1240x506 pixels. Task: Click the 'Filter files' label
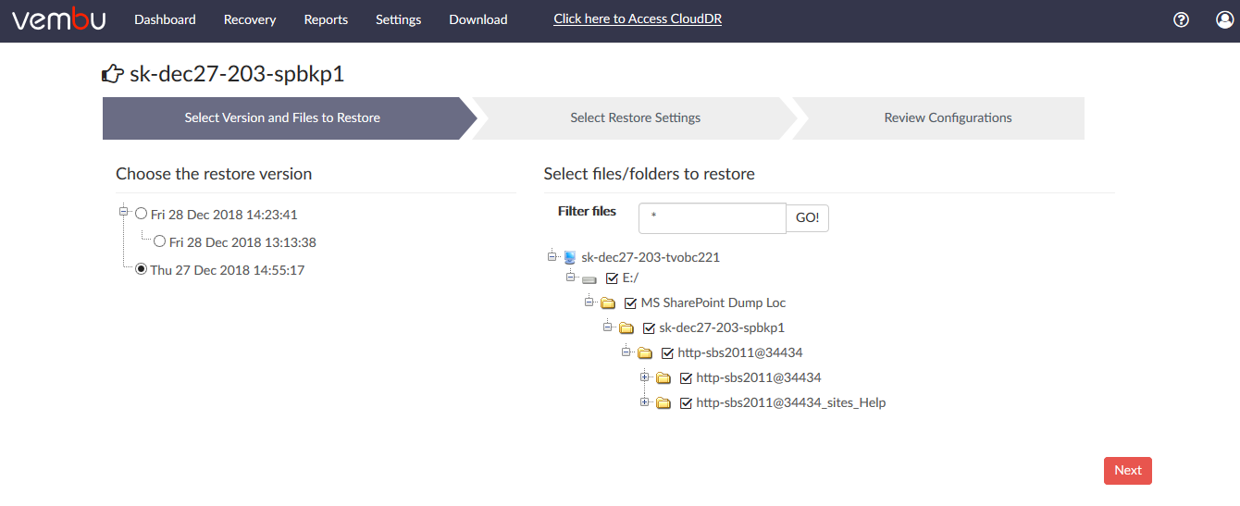[587, 211]
